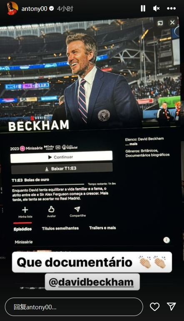Pause the Instagram story
184x321 pixels.
[x=143, y=8]
